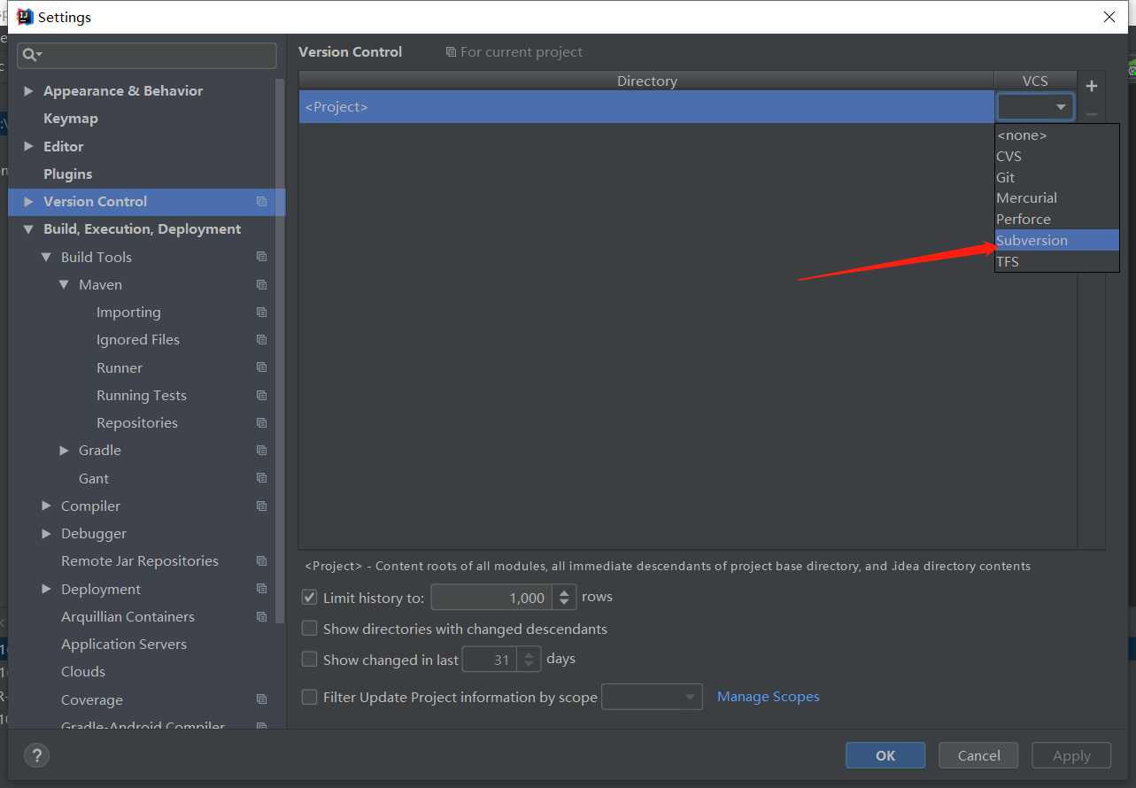
Task: Choose <none> in the VCS dropdown
Action: [x=1057, y=135]
